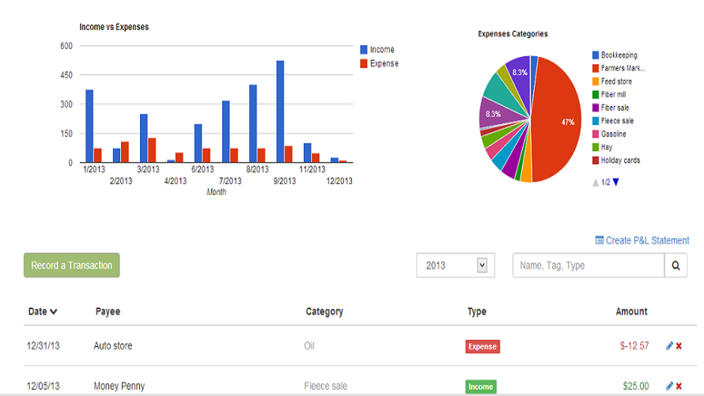Delete the Auto store transaction red X
704x396 pixels.
[x=679, y=346]
